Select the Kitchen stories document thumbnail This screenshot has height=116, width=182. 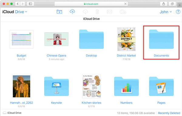[x=92, y=86]
